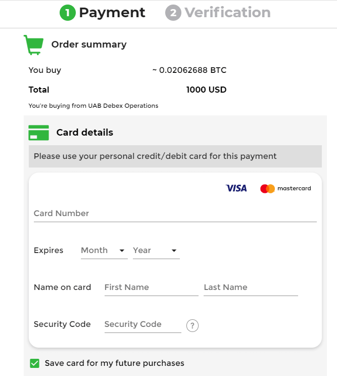
Task: Click the step 2 gray circle badge
Action: click(x=173, y=13)
